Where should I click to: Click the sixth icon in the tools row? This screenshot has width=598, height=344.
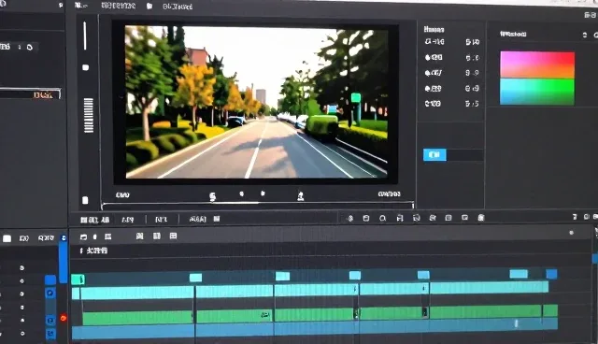433,218
